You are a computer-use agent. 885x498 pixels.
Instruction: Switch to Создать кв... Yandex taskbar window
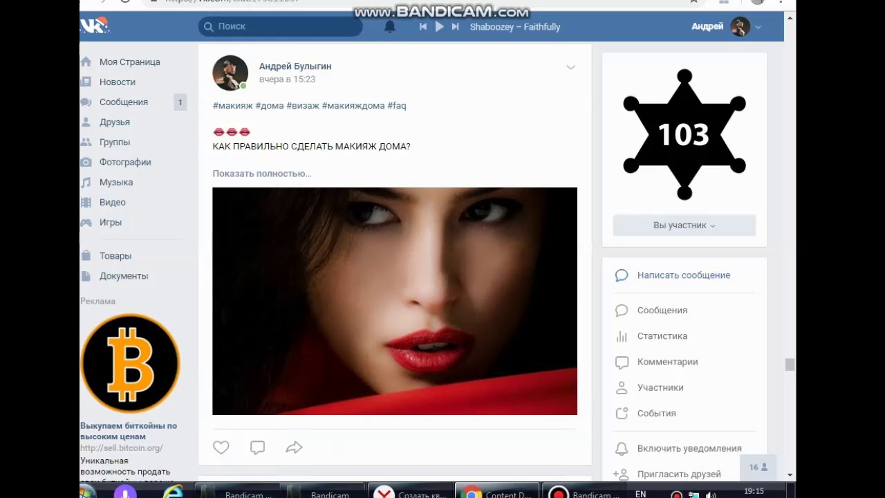(410, 492)
